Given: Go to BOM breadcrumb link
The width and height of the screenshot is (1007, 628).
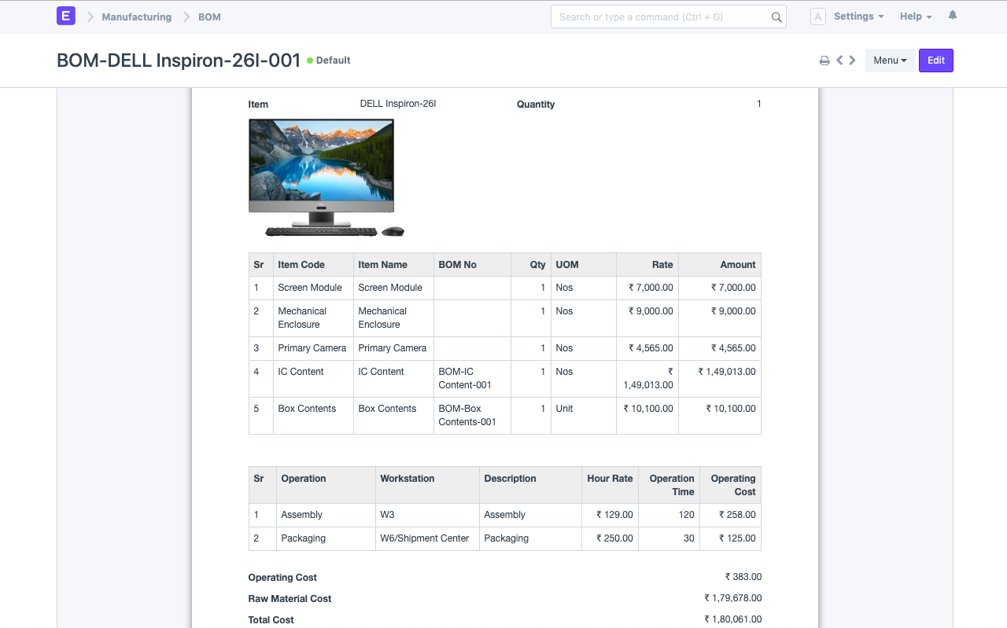Looking at the screenshot, I should [x=209, y=17].
